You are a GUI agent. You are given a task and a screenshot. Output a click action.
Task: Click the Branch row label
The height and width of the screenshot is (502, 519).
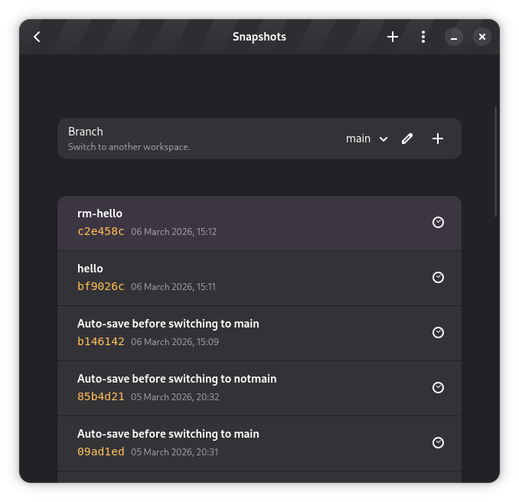[86, 132]
